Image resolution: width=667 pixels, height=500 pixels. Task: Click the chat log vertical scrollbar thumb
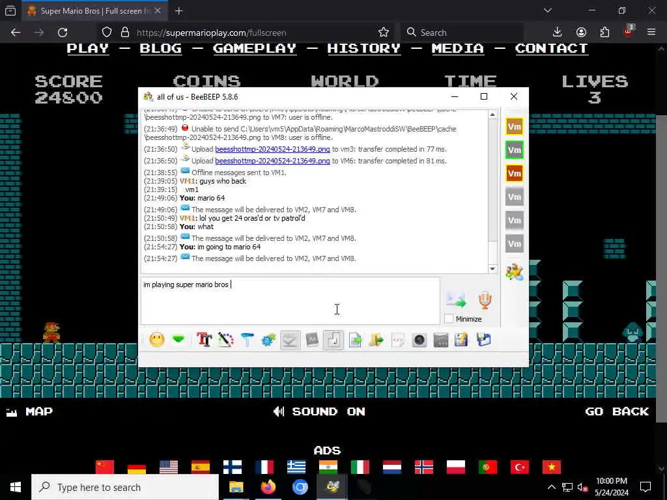[x=492, y=180]
